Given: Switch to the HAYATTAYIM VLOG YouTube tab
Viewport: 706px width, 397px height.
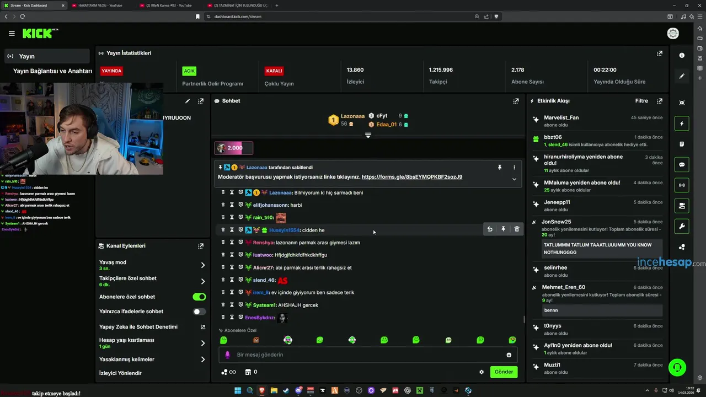Looking at the screenshot, I should pyautogui.click(x=100, y=6).
